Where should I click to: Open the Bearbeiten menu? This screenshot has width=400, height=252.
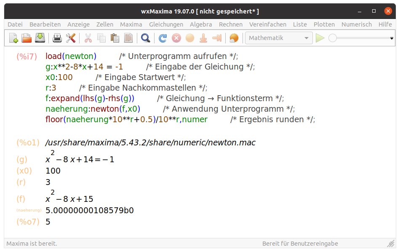coord(45,24)
